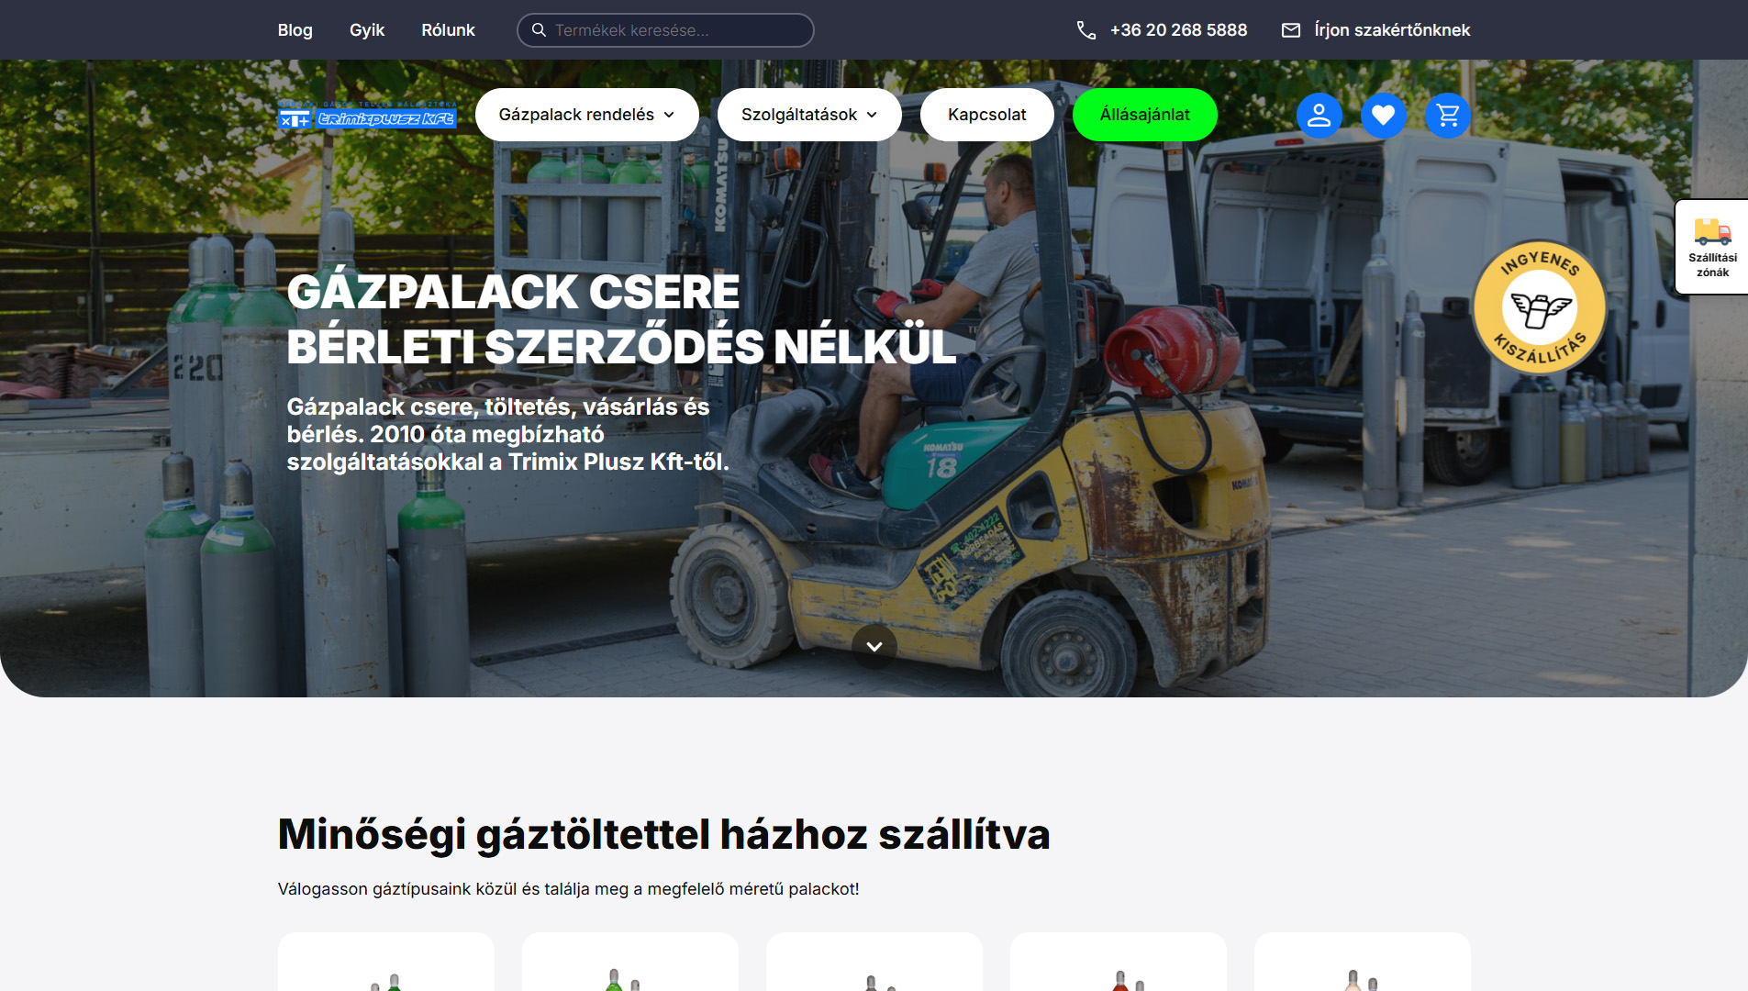Open the Kapcsolat page
Screen dimensions: 1748x991
coord(986,115)
